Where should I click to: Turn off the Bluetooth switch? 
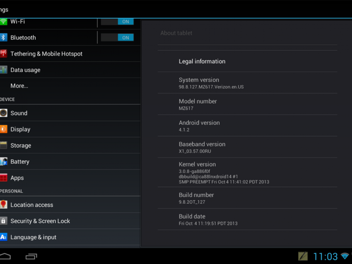pyautogui.click(x=117, y=38)
